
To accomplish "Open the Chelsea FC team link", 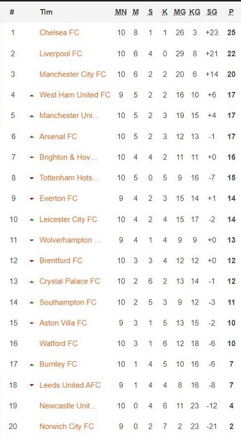I will pyautogui.click(x=59, y=33).
